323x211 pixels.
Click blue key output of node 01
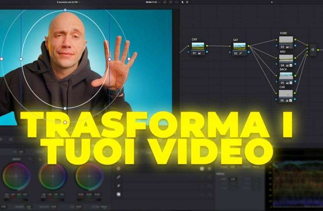click(x=207, y=52)
